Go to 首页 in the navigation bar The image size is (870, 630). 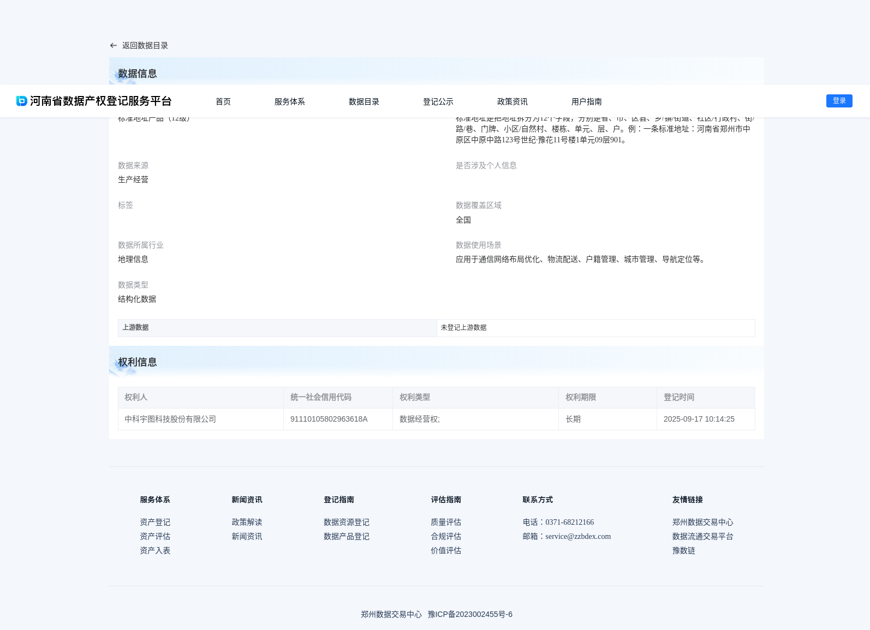click(x=223, y=101)
